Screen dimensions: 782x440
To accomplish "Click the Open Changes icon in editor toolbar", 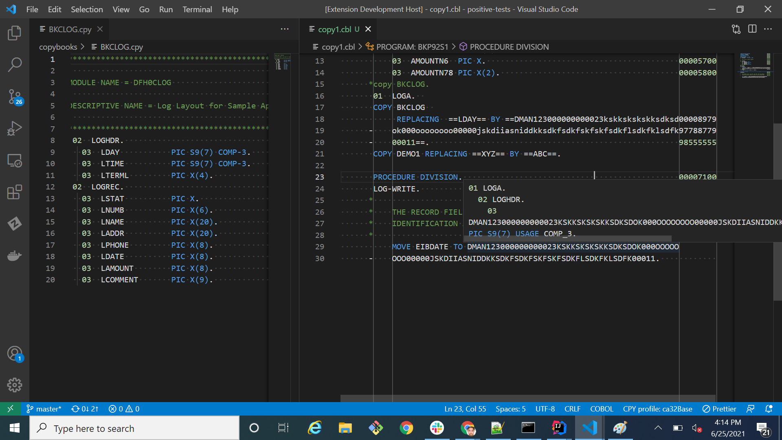I will coord(736,29).
